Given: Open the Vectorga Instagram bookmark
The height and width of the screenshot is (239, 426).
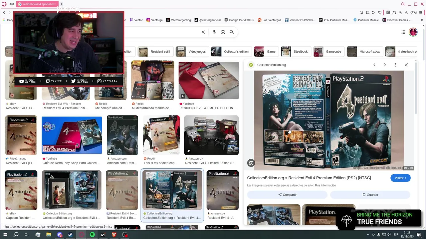Looking at the screenshot, I should point(155,20).
